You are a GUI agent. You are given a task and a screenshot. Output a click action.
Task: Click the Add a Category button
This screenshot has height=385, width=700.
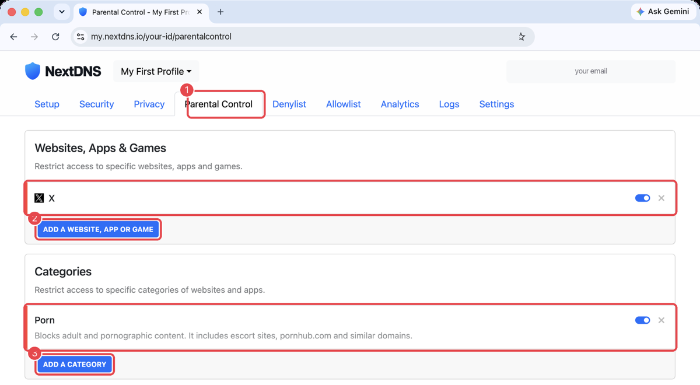(75, 364)
